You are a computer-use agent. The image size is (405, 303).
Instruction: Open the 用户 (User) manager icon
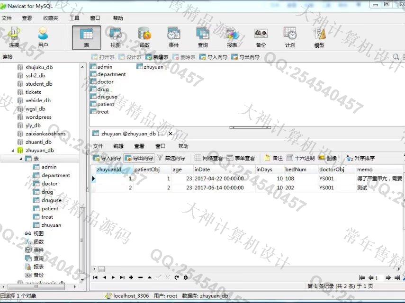(43, 37)
